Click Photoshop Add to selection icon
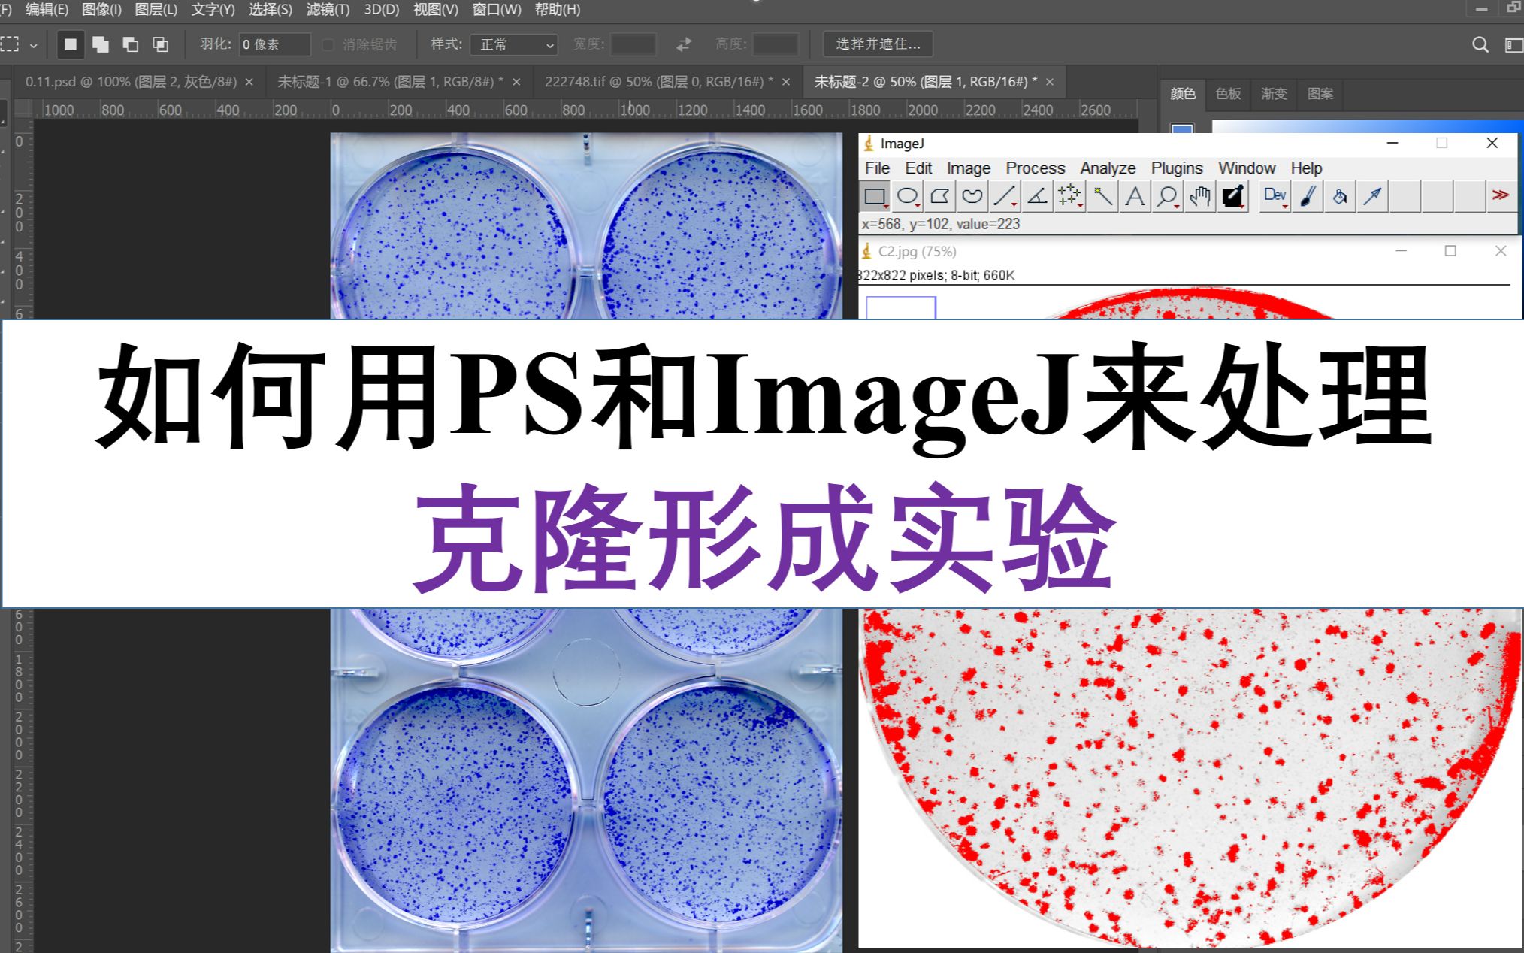This screenshot has width=1524, height=953. tap(101, 44)
